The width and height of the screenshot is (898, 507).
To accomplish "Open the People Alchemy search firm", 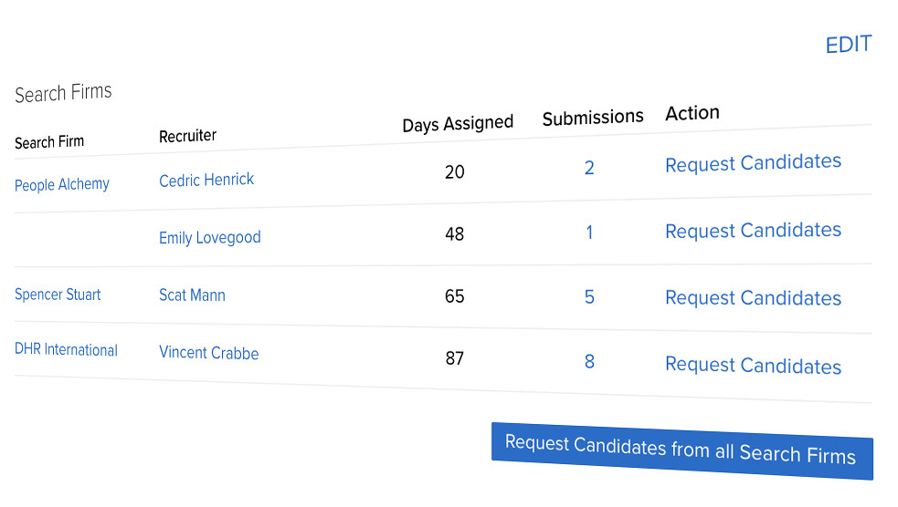I will 62,184.
